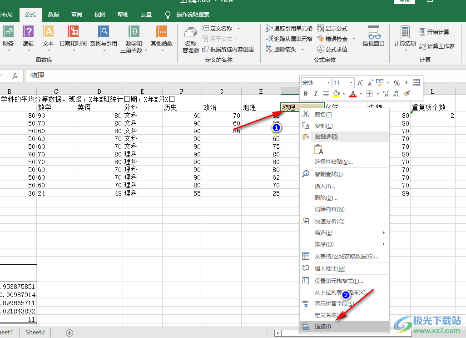Click Trace Dependents (追踪从属单元格)
Image resolution: width=466 pixels, height=338 pixels.
[x=289, y=39]
